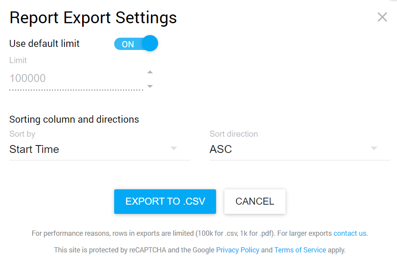Turn off the Use default limit switch
The image size is (397, 266).
135,44
